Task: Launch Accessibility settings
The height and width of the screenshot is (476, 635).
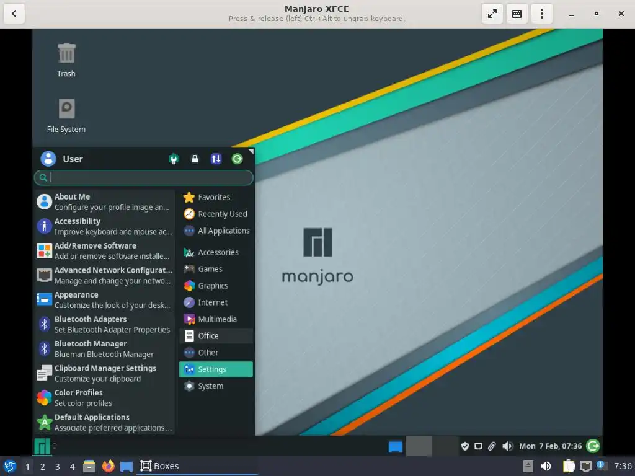Action: (x=104, y=226)
